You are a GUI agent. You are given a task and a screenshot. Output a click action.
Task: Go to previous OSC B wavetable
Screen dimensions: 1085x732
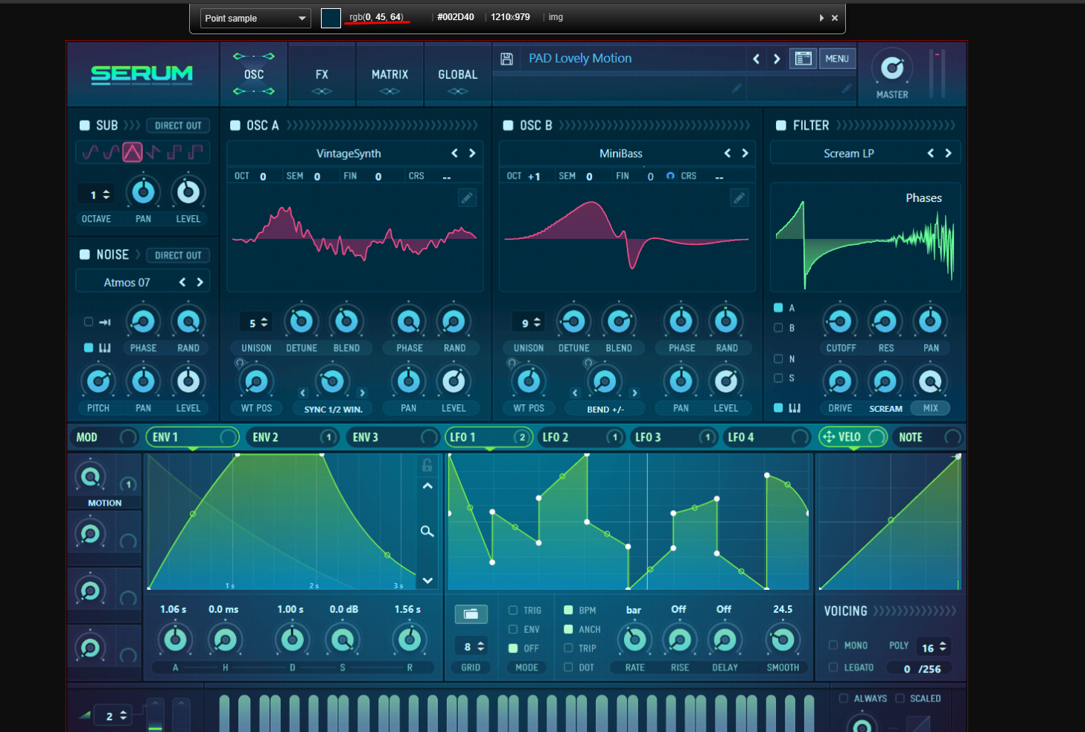(727, 153)
